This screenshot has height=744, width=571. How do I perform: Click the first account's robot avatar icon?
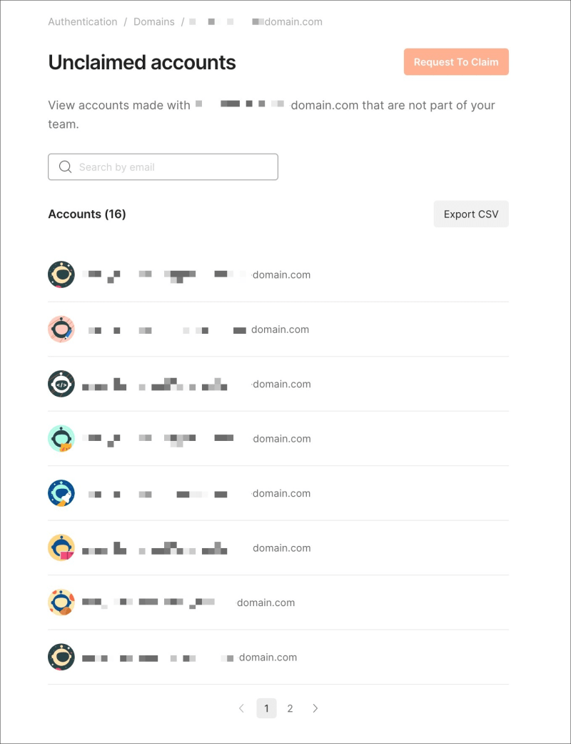pyautogui.click(x=61, y=274)
